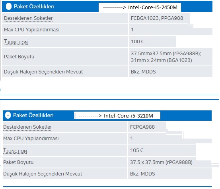Click the TJUNCTION term in the i5-2450M table
220x189 pixels.
coord(16,42)
